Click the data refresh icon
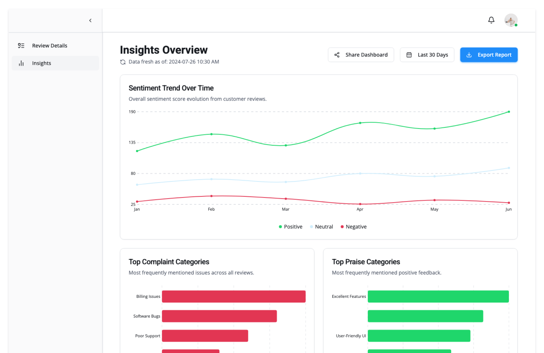Viewport: 544px width, 353px height. coord(123,62)
